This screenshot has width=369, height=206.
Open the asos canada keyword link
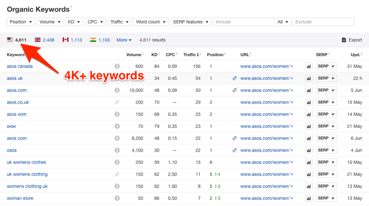tap(20, 66)
